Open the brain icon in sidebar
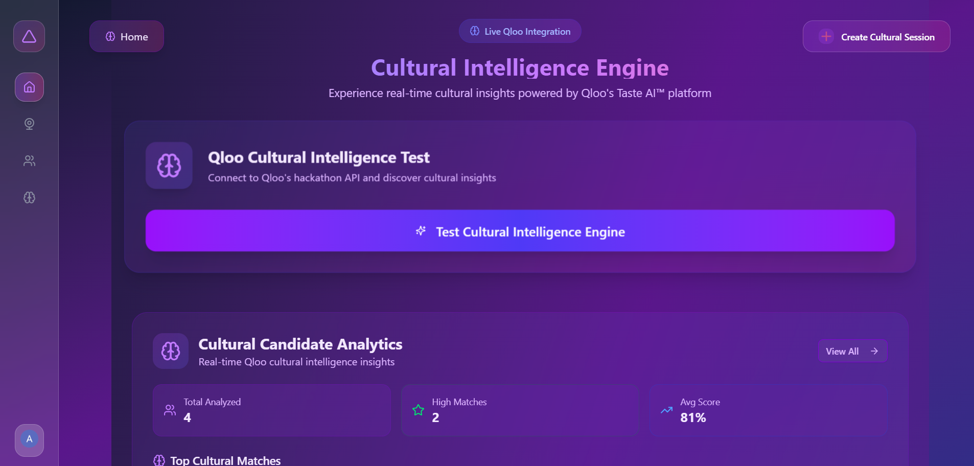 (29, 198)
